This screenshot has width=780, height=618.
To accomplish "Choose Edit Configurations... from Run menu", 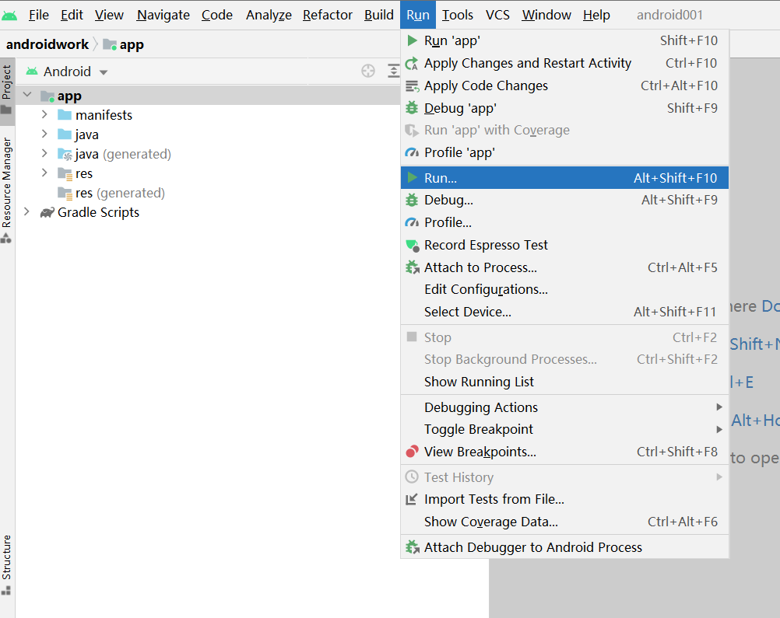I will [564, 290].
